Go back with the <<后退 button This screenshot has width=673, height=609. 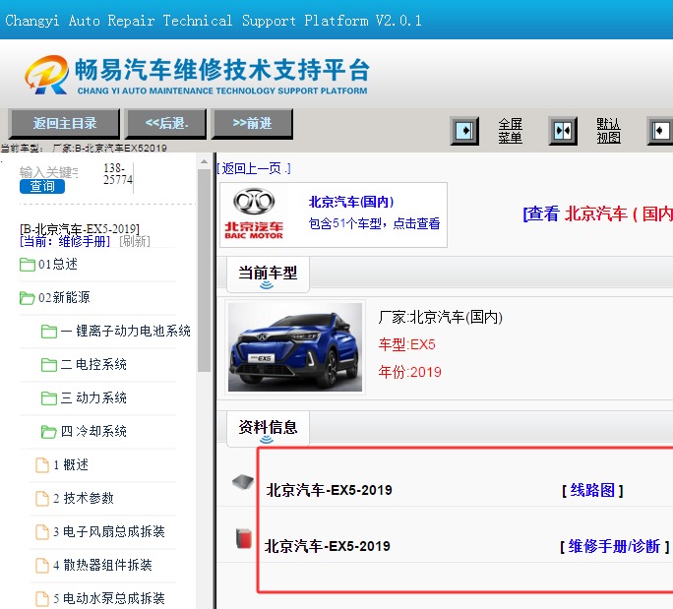166,123
